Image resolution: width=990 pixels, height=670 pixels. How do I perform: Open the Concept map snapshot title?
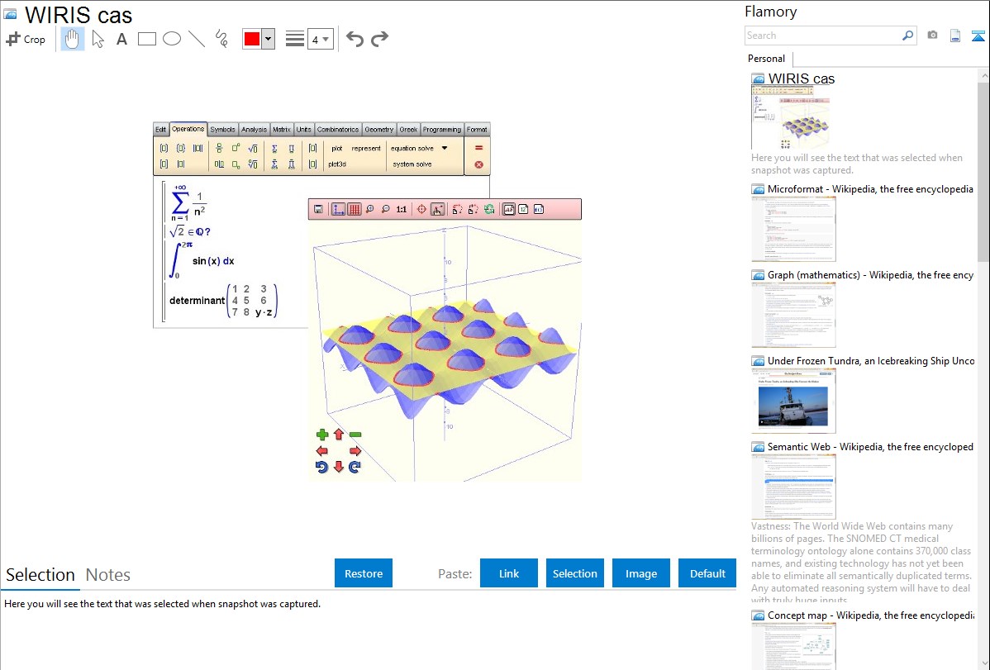click(870, 615)
